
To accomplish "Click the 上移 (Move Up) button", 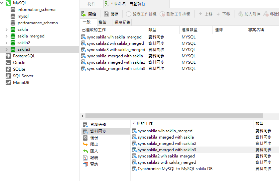I will click(x=205, y=14).
